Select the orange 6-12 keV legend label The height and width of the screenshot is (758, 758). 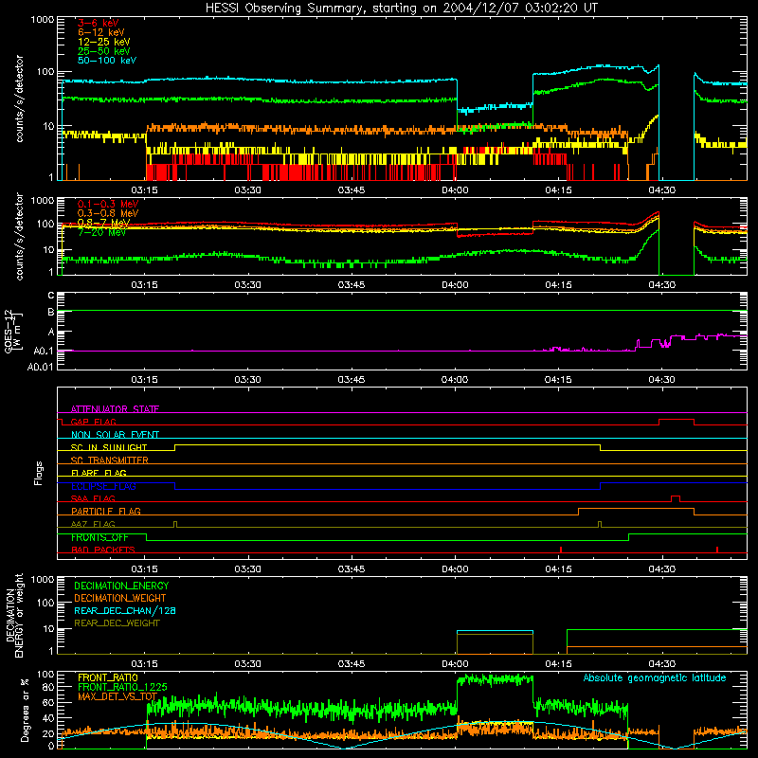click(101, 32)
